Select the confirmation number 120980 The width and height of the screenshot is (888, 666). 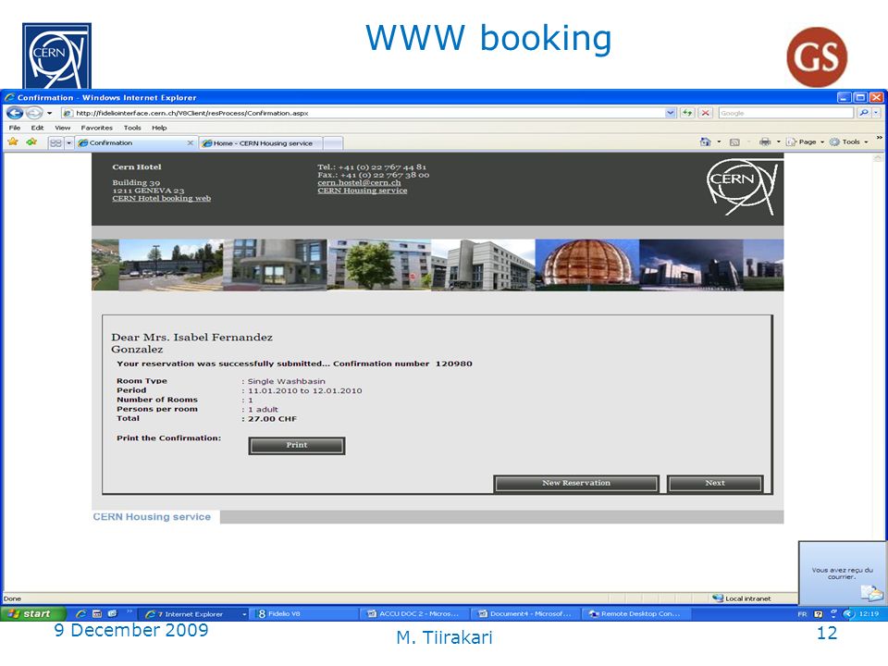tap(453, 364)
